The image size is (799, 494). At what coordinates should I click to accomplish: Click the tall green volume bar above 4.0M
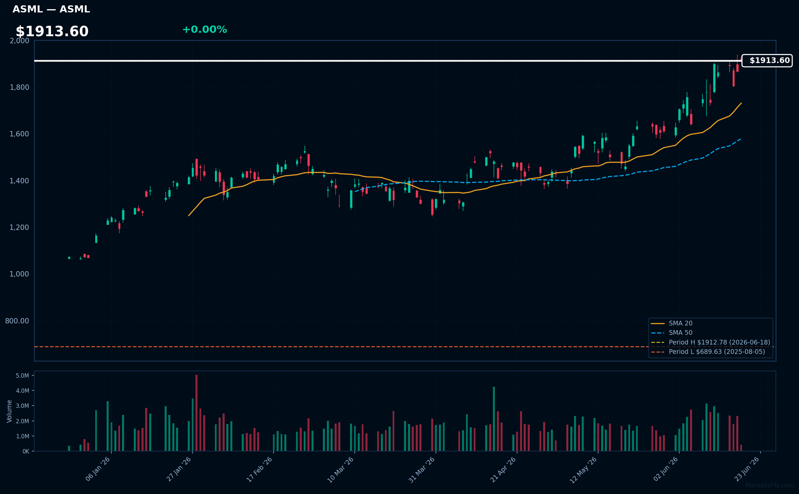click(494, 419)
